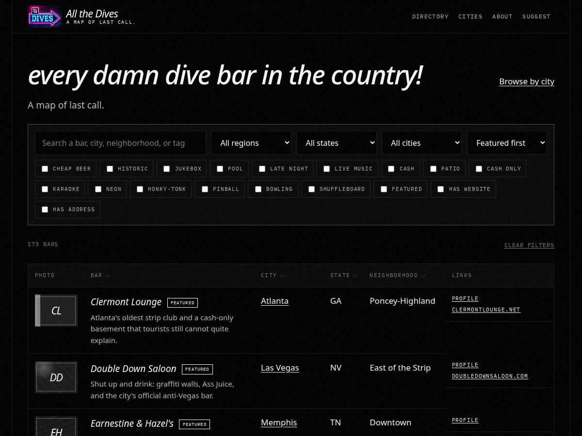582x436 pixels.
Task: Expand the Featured first sort dropdown
Action: click(x=507, y=143)
